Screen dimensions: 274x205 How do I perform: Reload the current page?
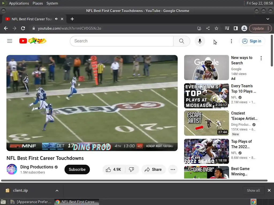click(x=23, y=28)
